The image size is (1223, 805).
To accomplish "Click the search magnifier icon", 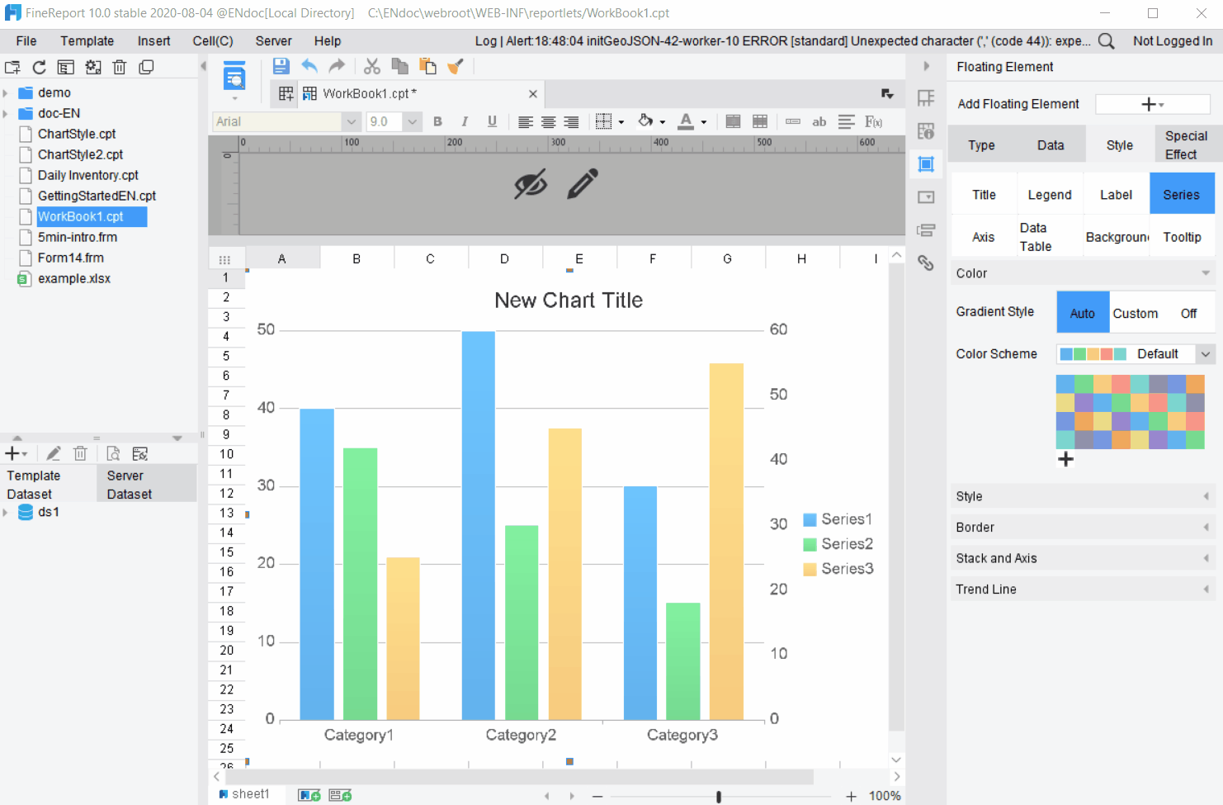I will [1107, 41].
